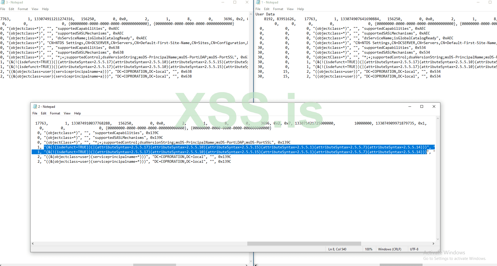This screenshot has width=497, height=266.
Task: Open File menu in 1 - Notepad window
Action: pos(258,9)
